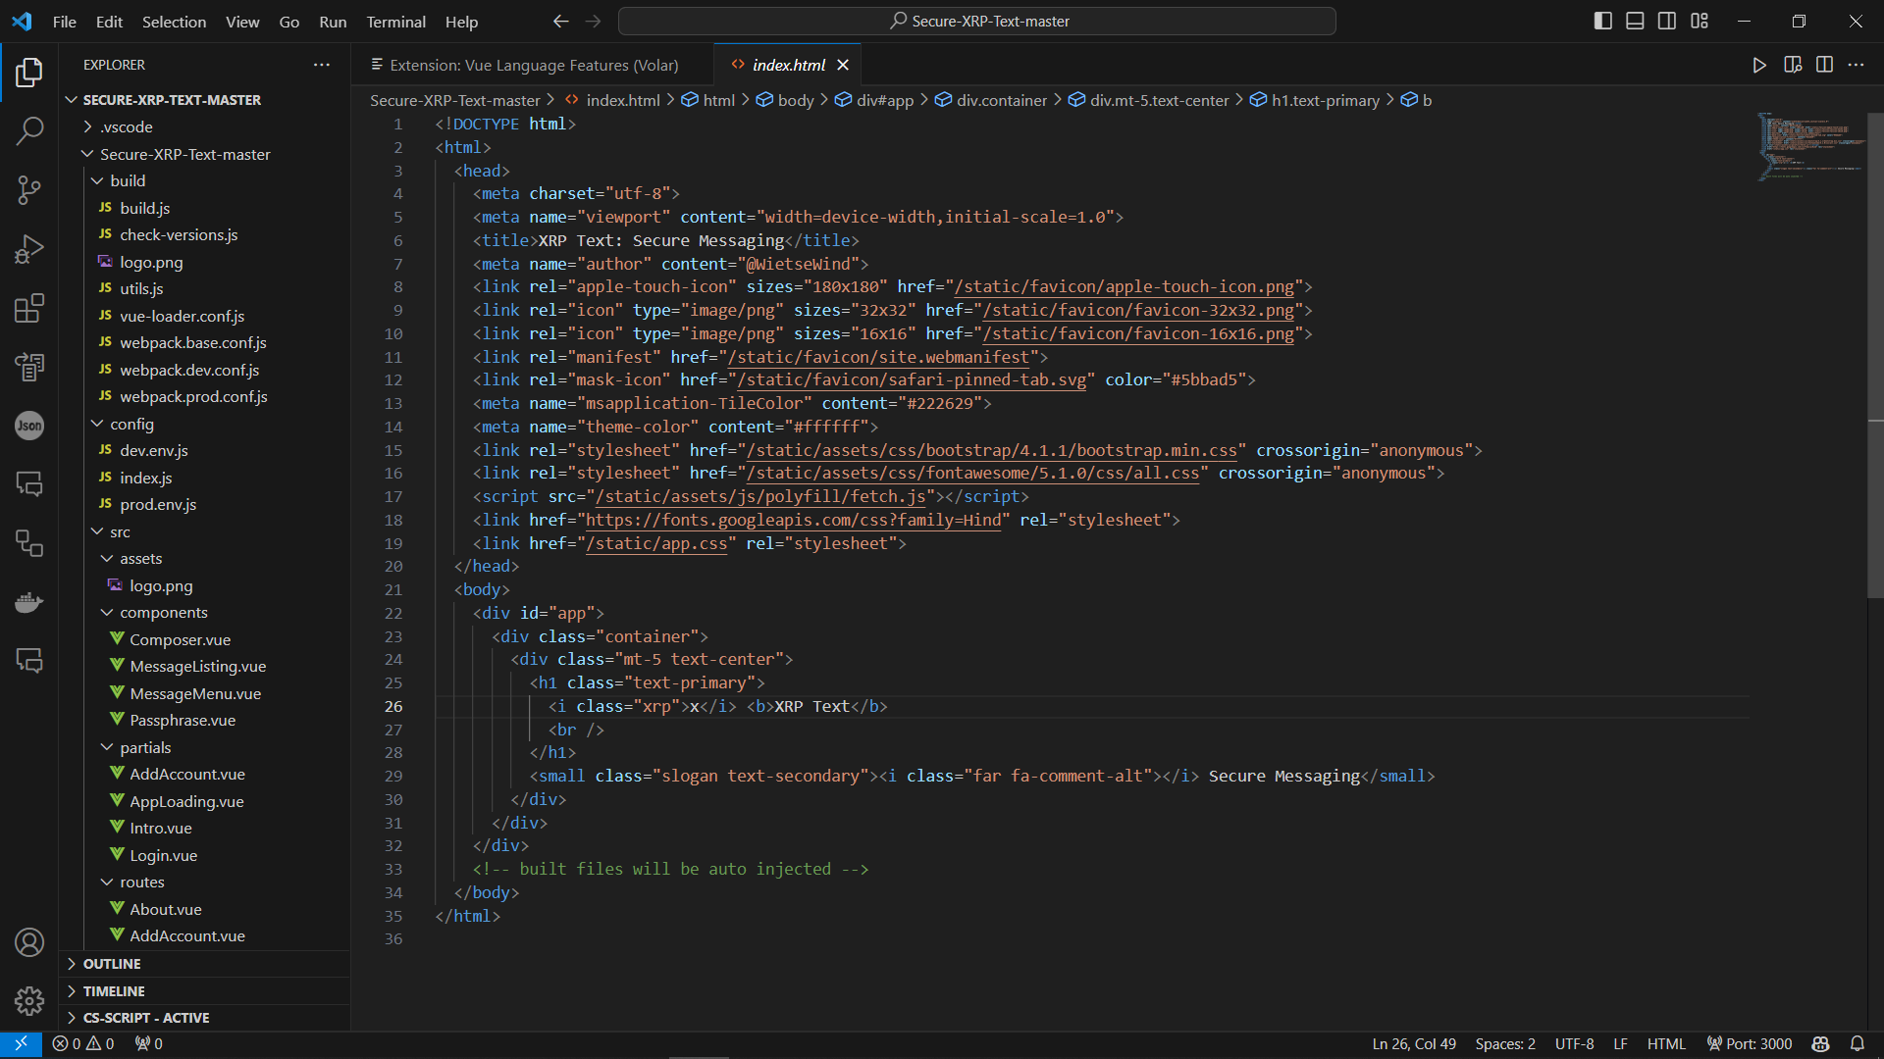Open the Manage gear icon
Image resolution: width=1884 pixels, height=1059 pixels.
click(x=29, y=1000)
